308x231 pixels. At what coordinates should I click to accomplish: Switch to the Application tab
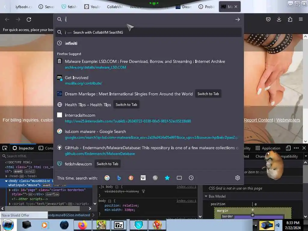[268, 148]
